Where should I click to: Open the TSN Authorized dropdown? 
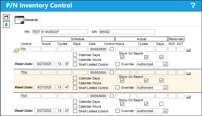(x=165, y=88)
